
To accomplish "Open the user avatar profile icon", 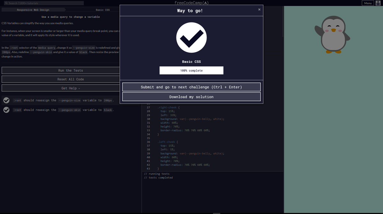I will point(379,3).
